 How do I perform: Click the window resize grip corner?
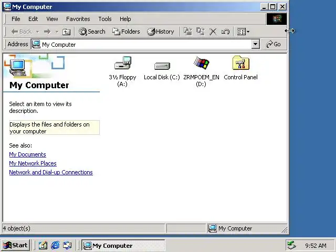[x=285, y=230]
